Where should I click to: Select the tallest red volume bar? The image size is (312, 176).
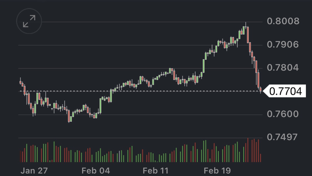point(248,150)
